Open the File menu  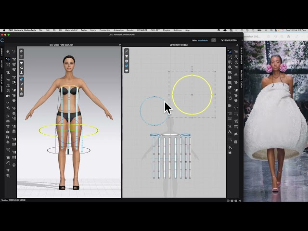tap(40, 30)
